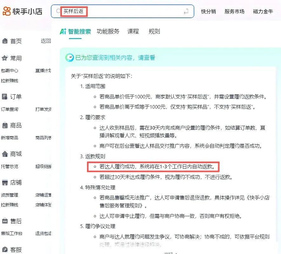Open 客服 section in the sidebar
Image resolution: width=281 pixels, height=254 pixels.
(x=16, y=250)
